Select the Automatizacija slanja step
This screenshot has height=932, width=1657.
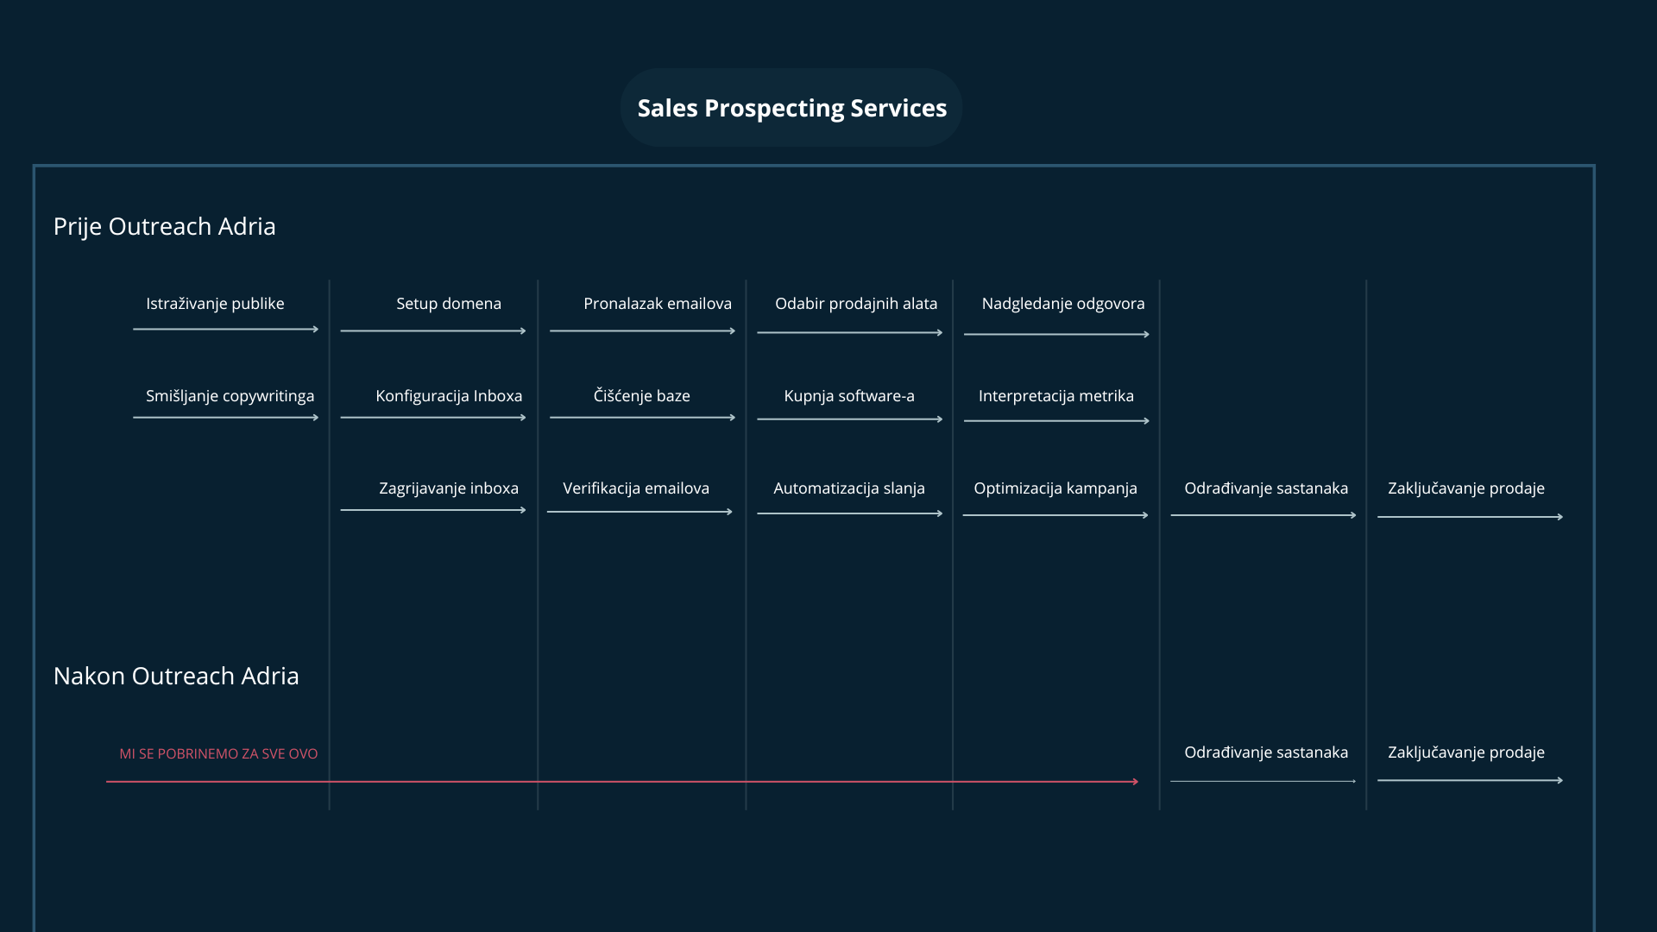pos(848,488)
